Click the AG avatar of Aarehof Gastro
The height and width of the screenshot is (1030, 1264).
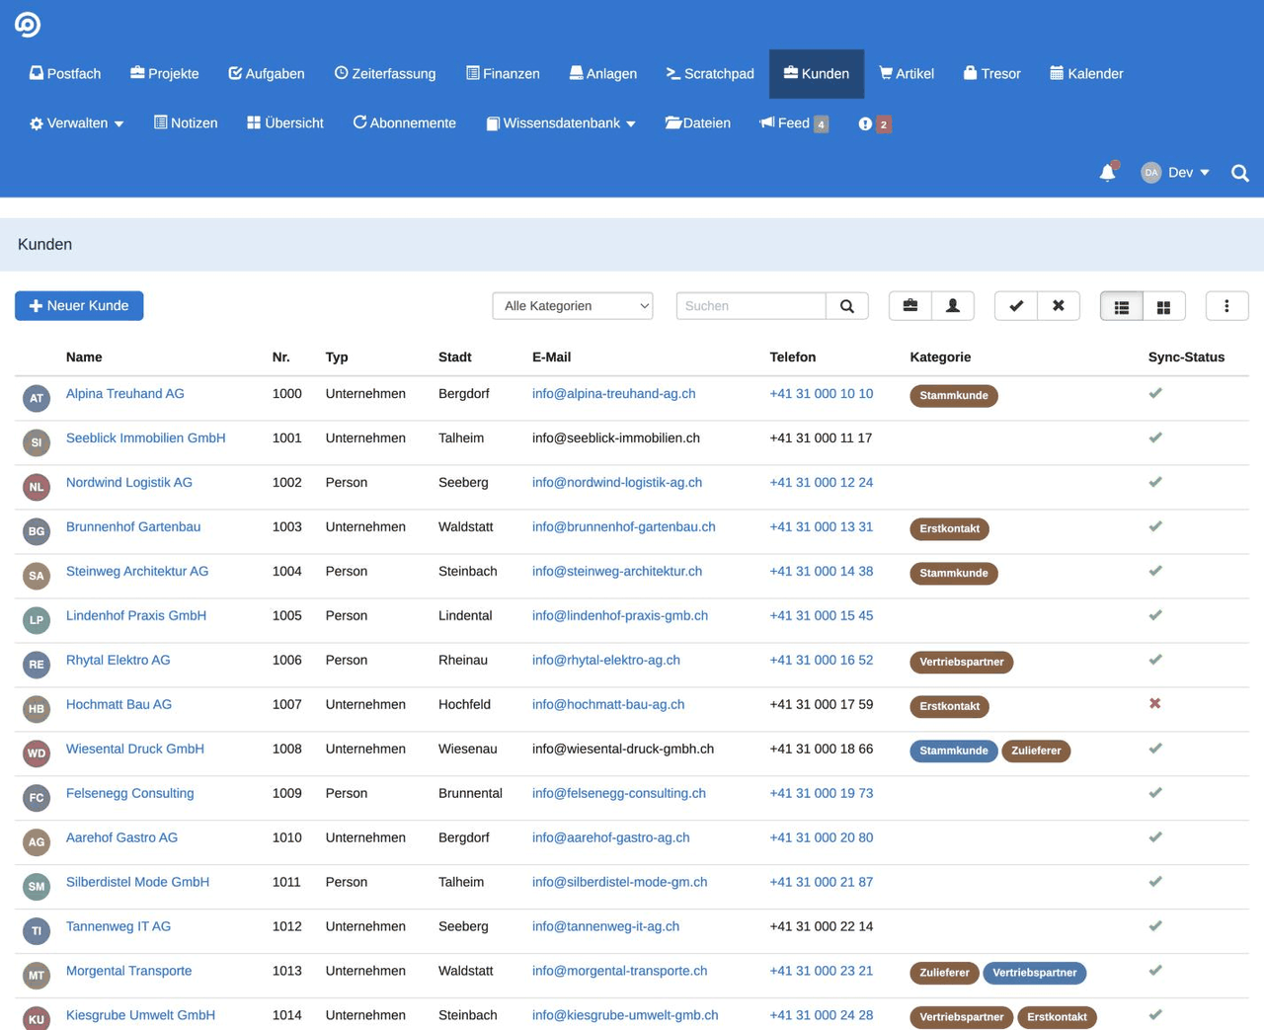tap(37, 842)
